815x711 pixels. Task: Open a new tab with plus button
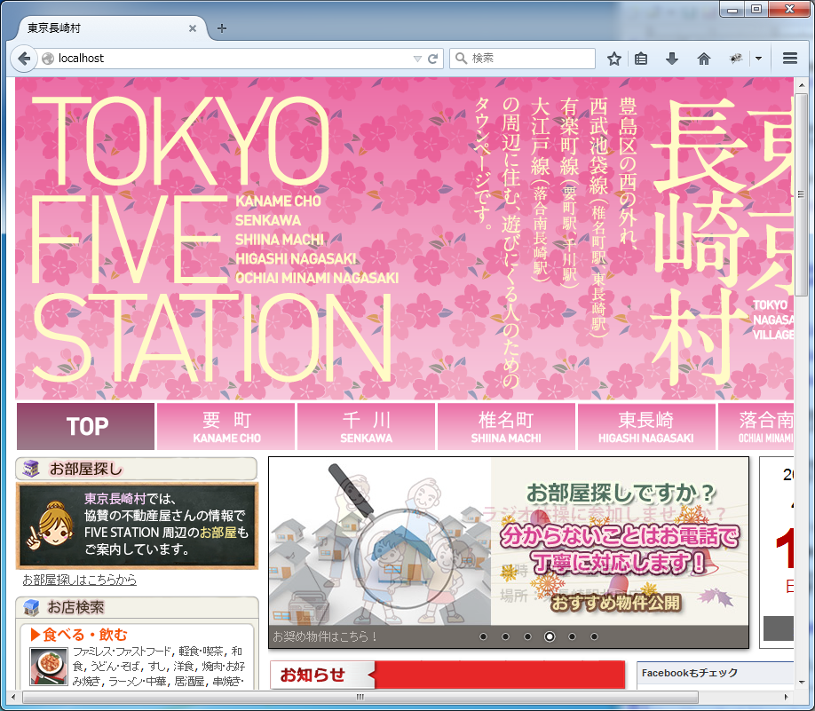(x=222, y=28)
